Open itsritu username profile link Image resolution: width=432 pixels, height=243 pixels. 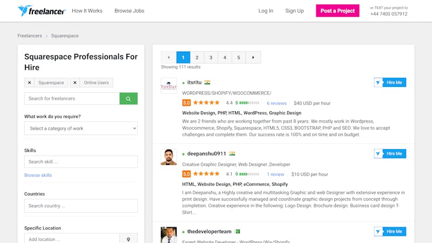click(194, 83)
